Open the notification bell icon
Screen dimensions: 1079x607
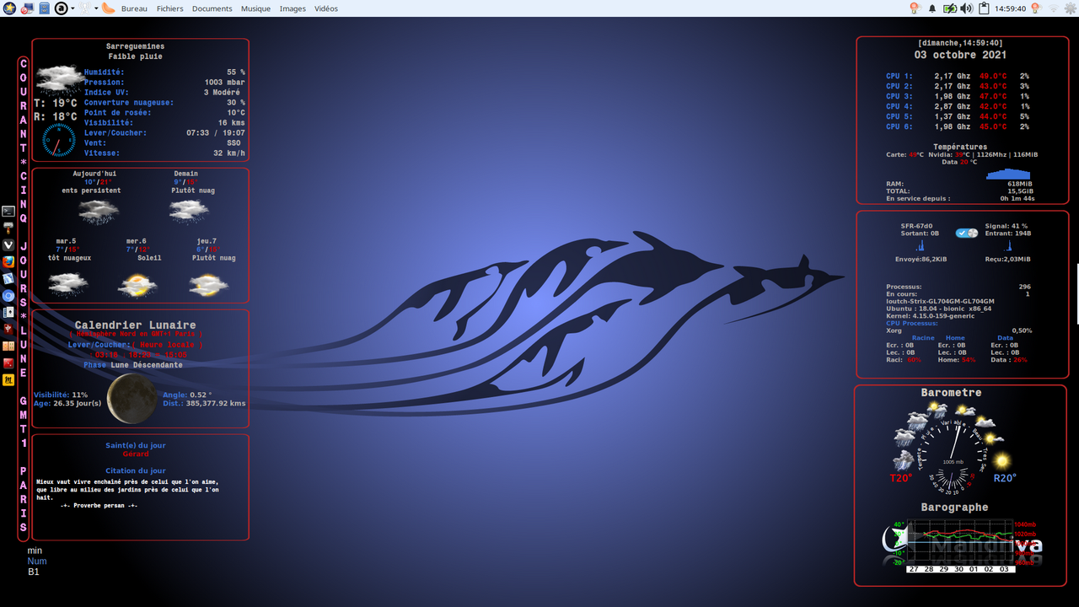click(x=932, y=8)
